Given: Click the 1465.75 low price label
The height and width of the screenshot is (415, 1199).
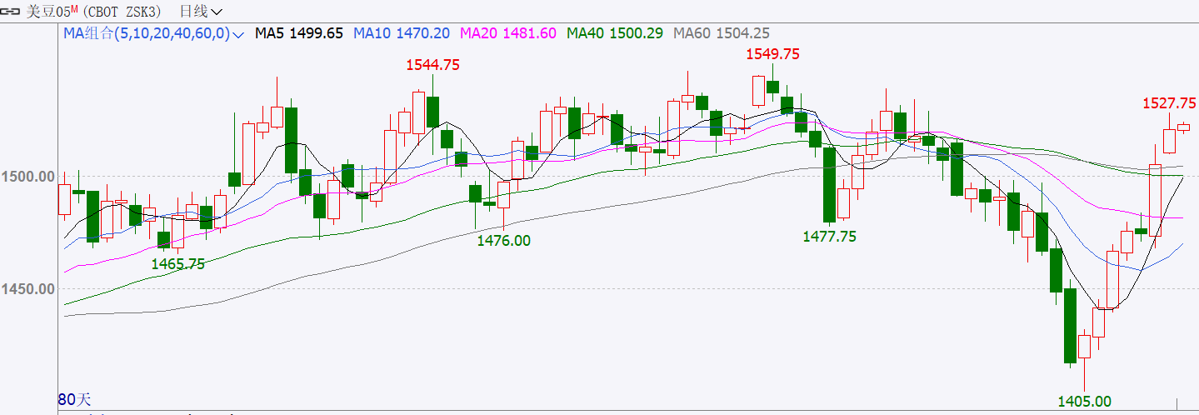Looking at the screenshot, I should point(177,263).
